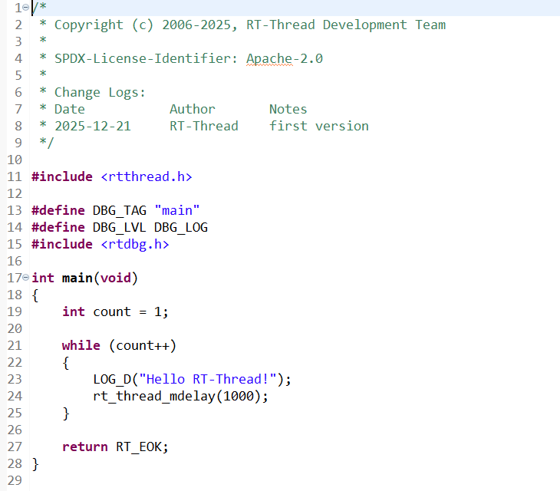560x491 pixels.
Task: Click '(count++)' condition on line 21
Action: tap(143, 345)
